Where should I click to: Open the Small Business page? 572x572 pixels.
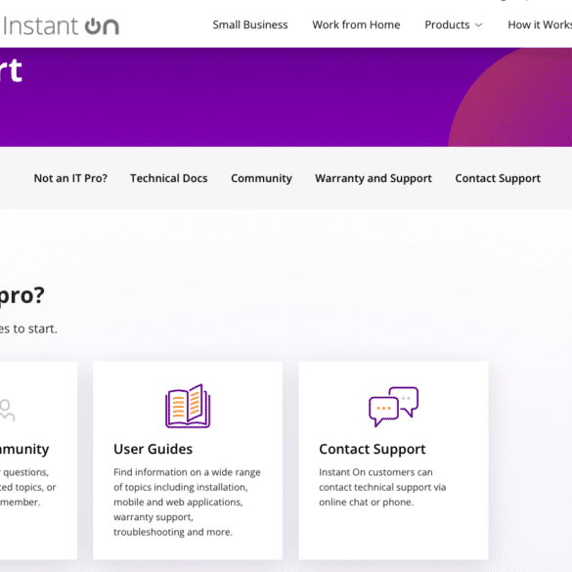250,24
